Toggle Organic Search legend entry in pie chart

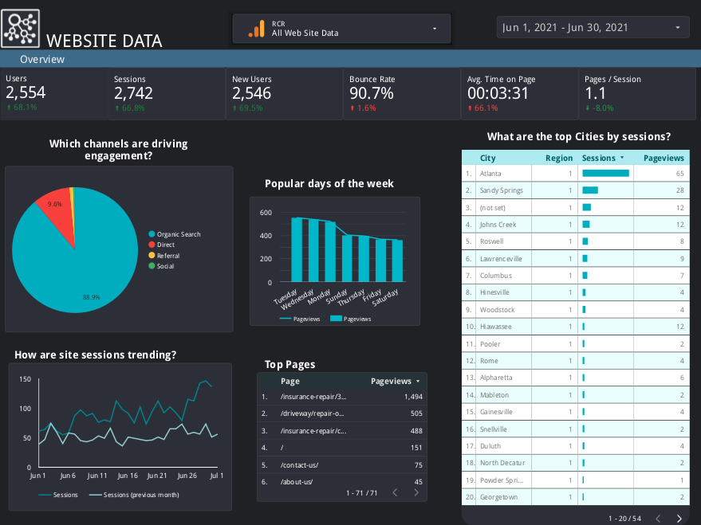tap(175, 234)
